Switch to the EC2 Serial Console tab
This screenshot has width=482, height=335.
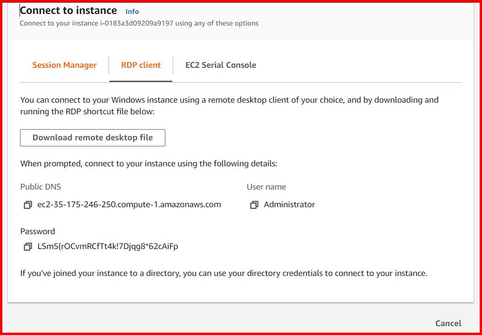pos(220,65)
